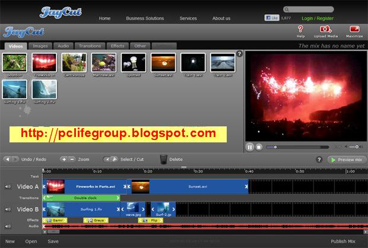
Task: Select the Carnivorous video thumbnail
Action: tap(74, 62)
